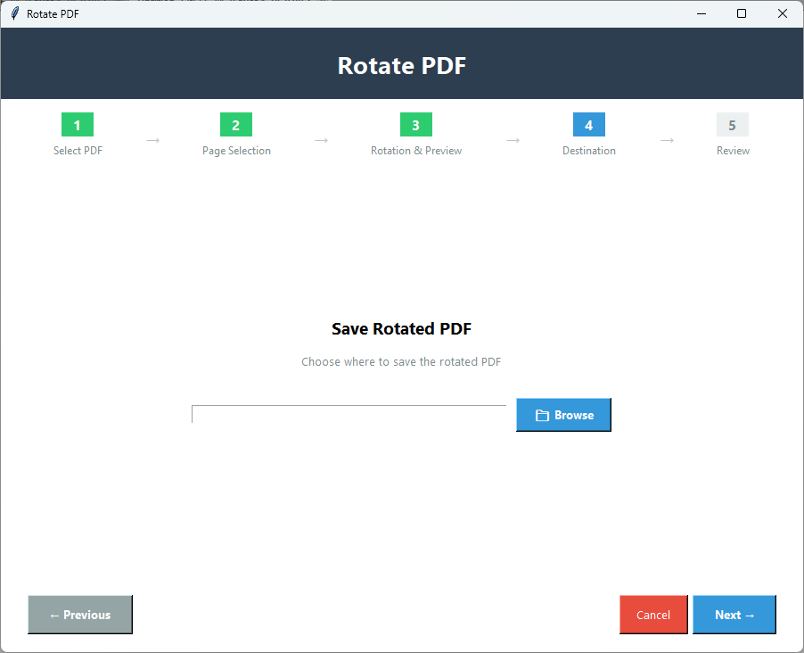Click the arrow between Destination and Review
The width and height of the screenshot is (804, 653).
(668, 140)
